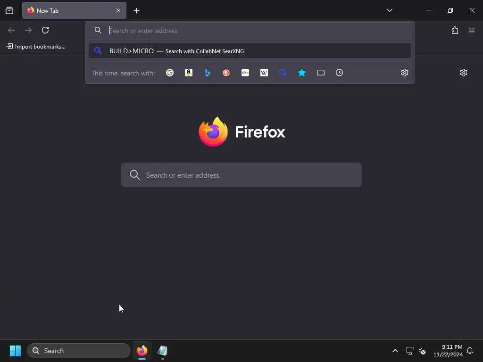
Task: Open new tab page personalize gear
Action: [x=464, y=73]
